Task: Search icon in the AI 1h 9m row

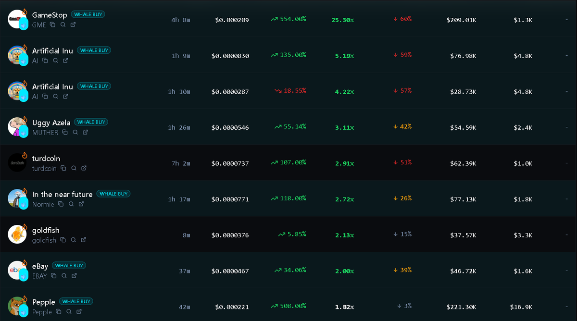Action: (x=55, y=61)
